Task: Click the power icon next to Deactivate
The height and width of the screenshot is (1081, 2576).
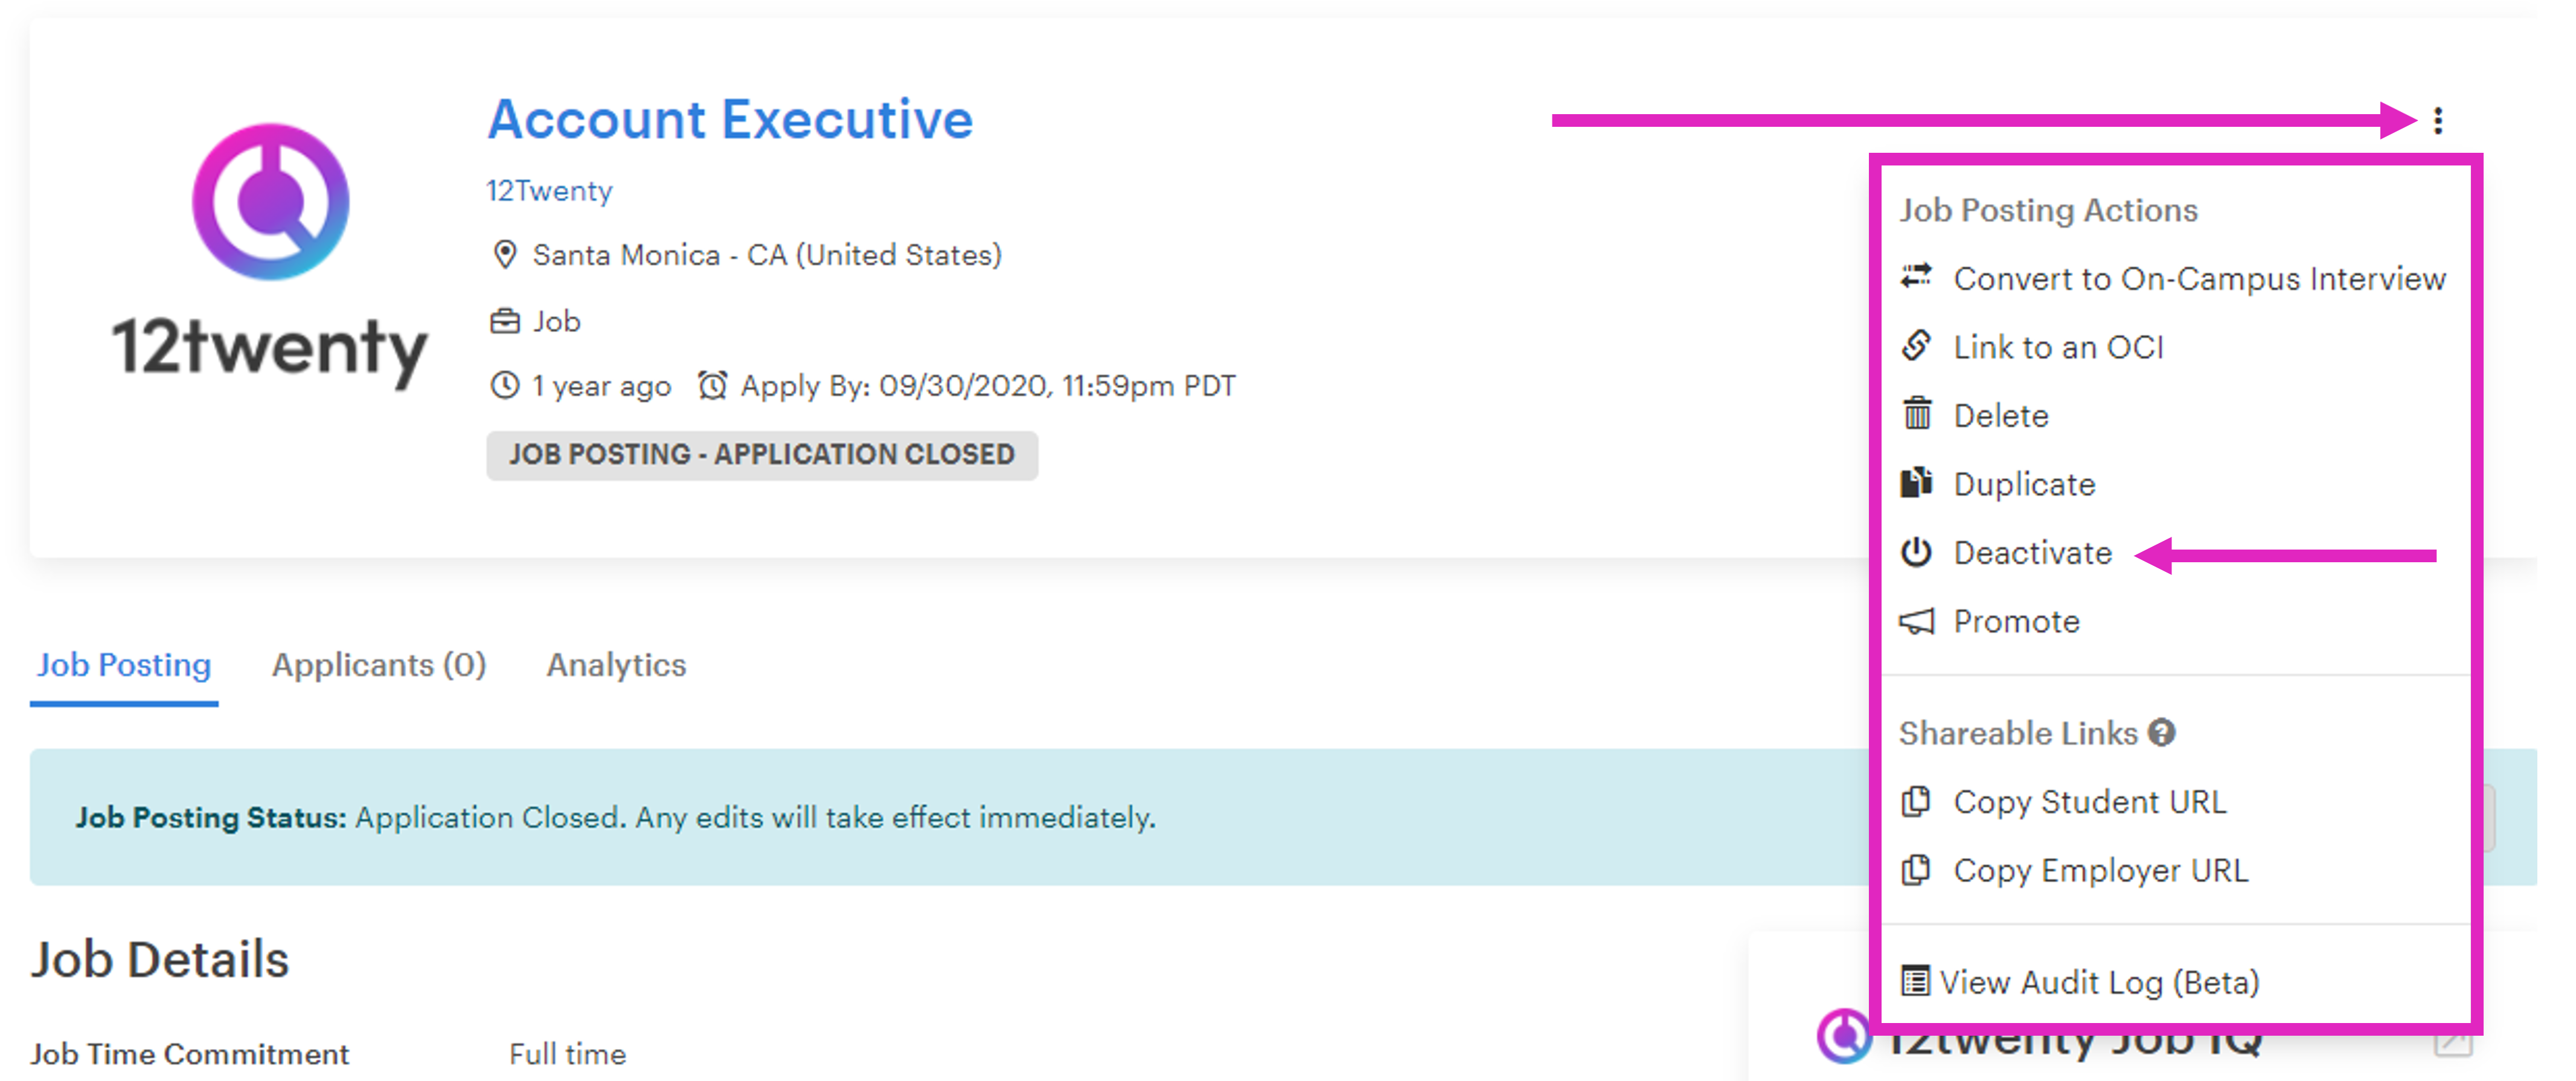Action: coord(1916,552)
